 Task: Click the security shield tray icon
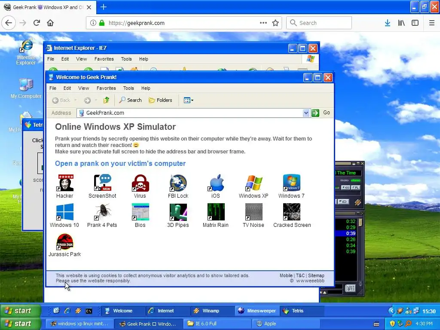pos(393,324)
